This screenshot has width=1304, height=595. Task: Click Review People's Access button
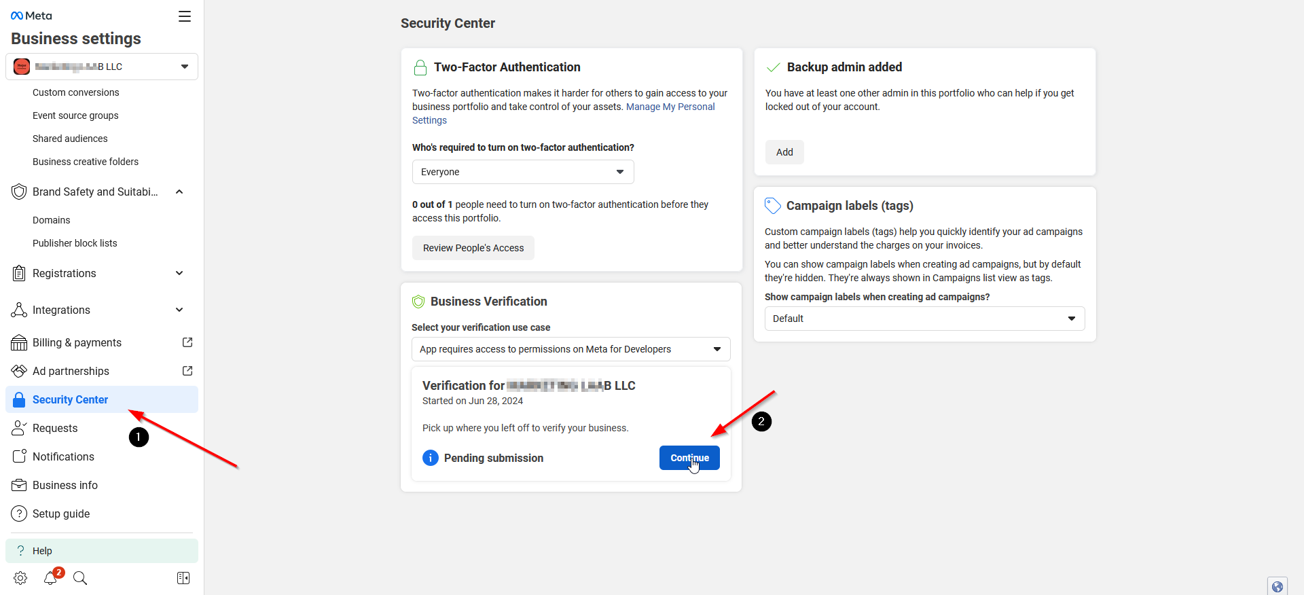pos(473,248)
